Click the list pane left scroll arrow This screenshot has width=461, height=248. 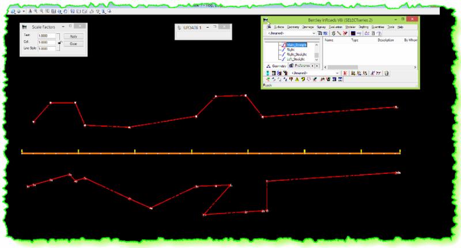click(325, 67)
